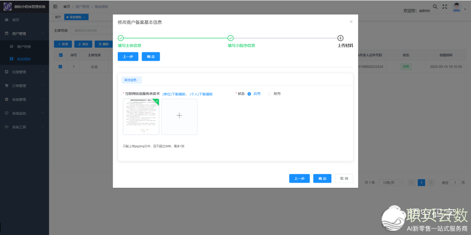This screenshot has width=471, height=235.
Task: Toggle fullscreen using the expand icon
Action: point(445,6)
